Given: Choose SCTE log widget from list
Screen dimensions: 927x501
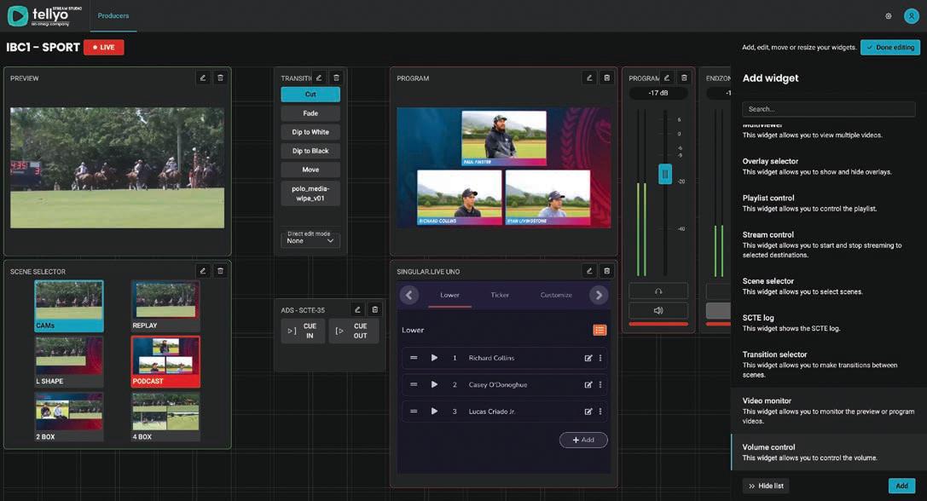Looking at the screenshot, I should point(828,323).
